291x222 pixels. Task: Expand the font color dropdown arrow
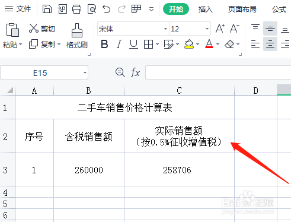point(218,44)
